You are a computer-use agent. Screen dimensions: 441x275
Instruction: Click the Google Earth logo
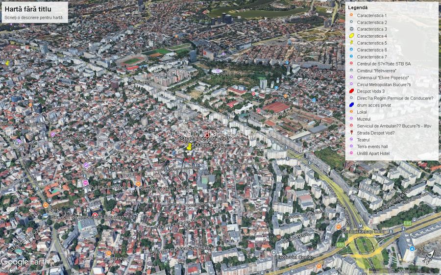point(25,261)
